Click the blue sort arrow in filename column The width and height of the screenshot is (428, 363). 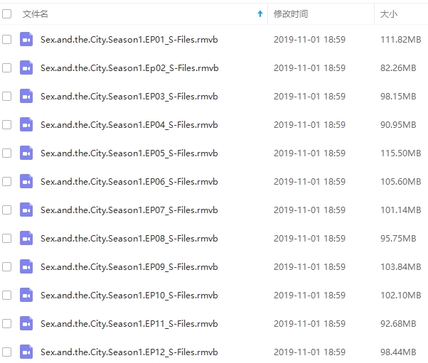(260, 13)
